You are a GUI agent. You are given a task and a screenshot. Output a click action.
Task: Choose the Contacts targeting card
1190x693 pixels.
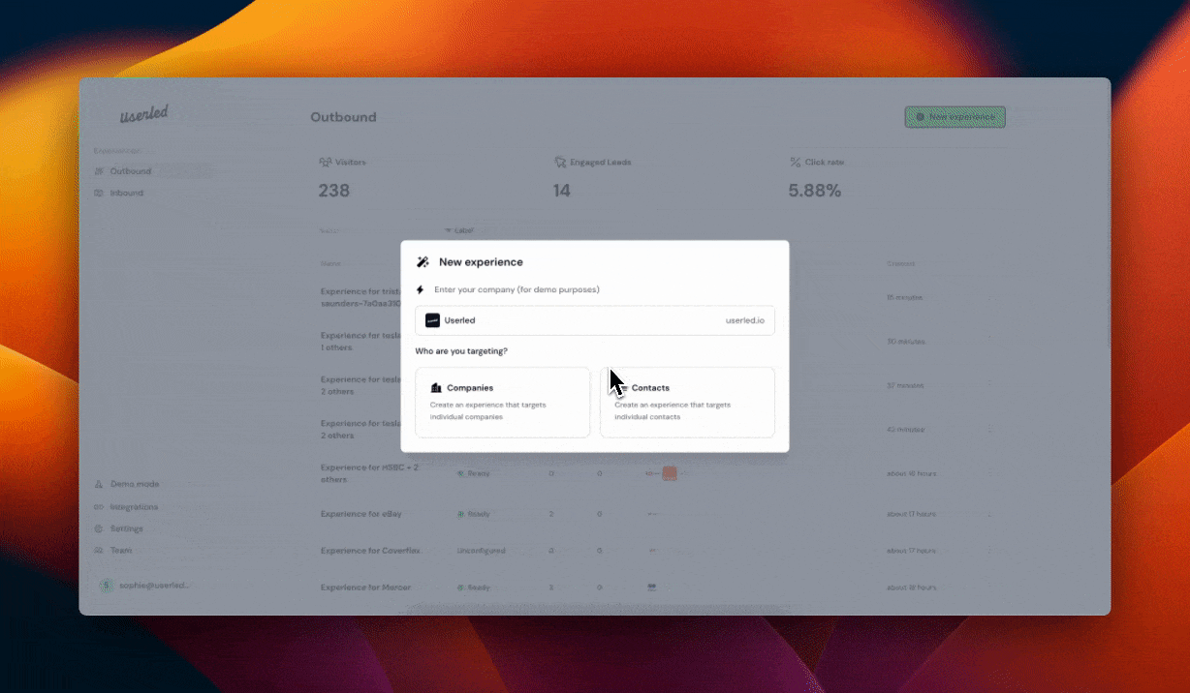click(687, 402)
